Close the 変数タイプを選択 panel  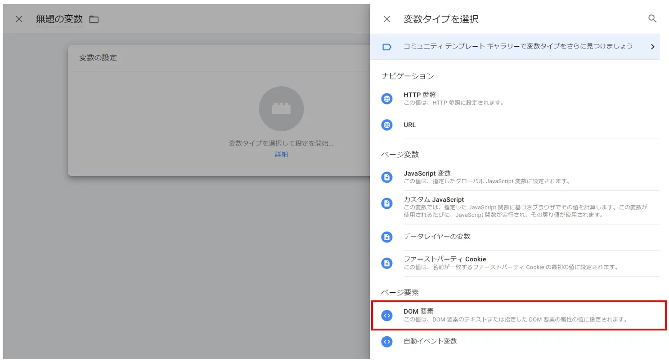click(386, 19)
